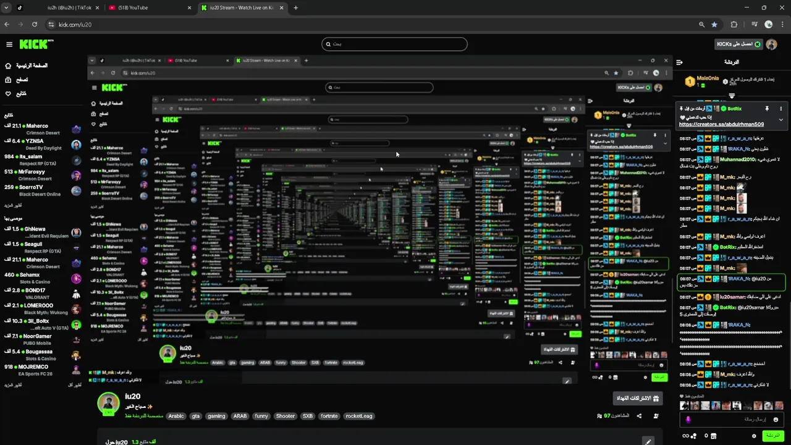Click Muhannad2010 username in chat
The height and width of the screenshot is (445, 791).
tap(738, 159)
